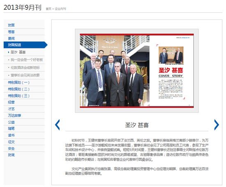This screenshot has height=187, width=226.
Task: Open article 我一定会是一个好老板
Action: 27,60
